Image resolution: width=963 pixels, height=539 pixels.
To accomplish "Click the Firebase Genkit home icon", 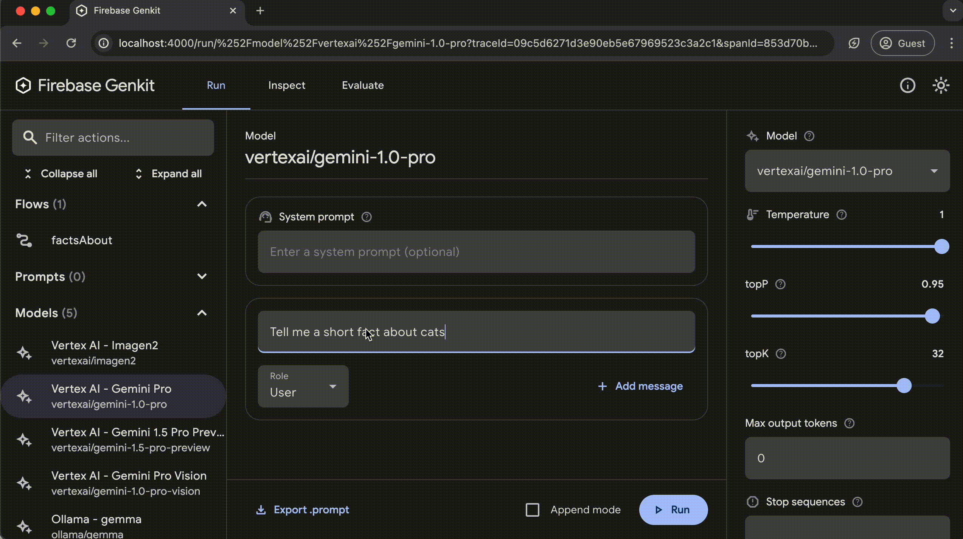I will [x=24, y=85].
